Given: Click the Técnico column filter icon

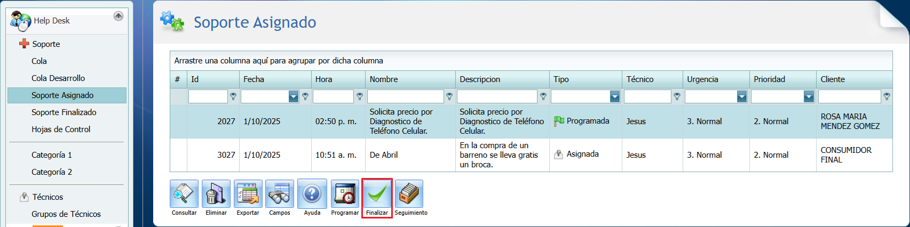Looking at the screenshot, I should pos(677,96).
